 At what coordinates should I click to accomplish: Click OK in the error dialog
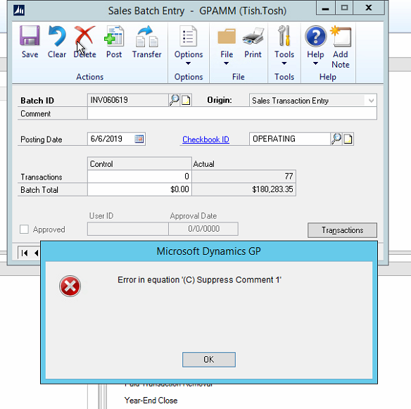[x=209, y=360]
